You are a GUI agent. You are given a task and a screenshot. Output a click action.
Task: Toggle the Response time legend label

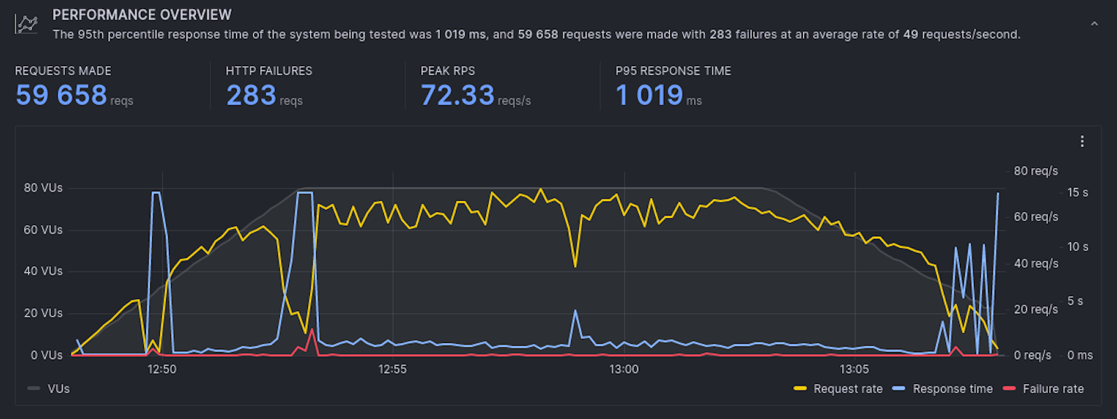(952, 389)
